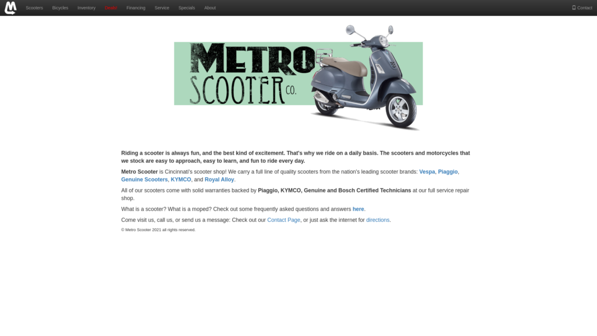
Task: Follow the Vespa brand link
Action: [427, 172]
